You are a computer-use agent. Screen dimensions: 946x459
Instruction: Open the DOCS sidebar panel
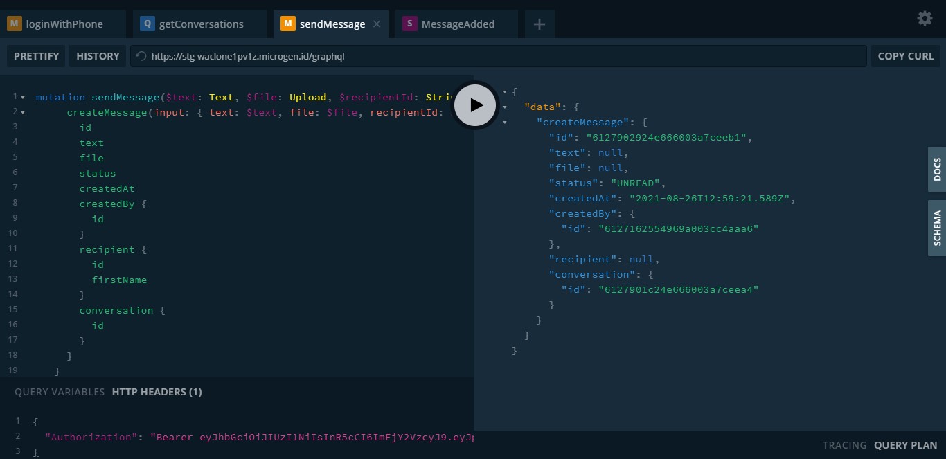tap(938, 170)
